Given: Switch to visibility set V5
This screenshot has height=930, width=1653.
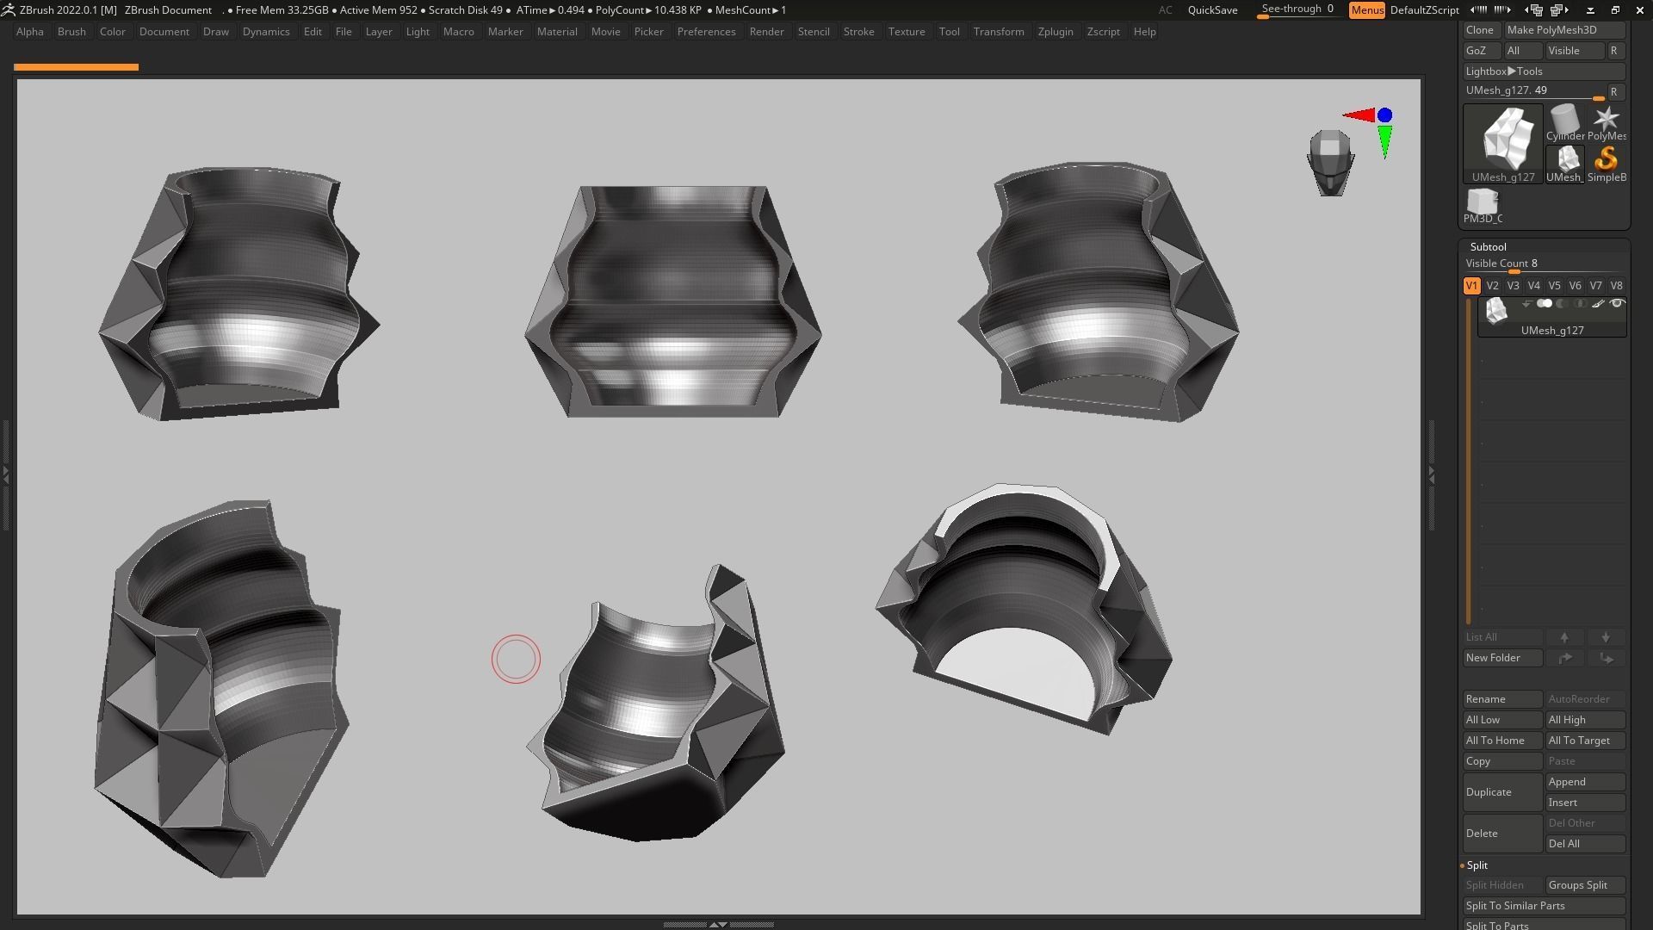Looking at the screenshot, I should [x=1554, y=286].
